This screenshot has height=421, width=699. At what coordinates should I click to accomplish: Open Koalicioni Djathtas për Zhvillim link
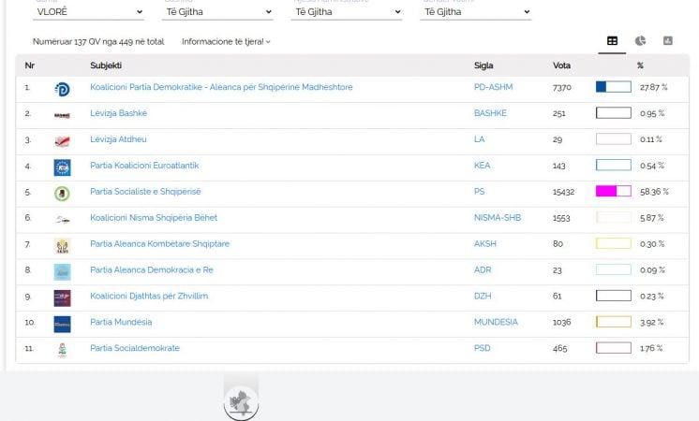[149, 296]
